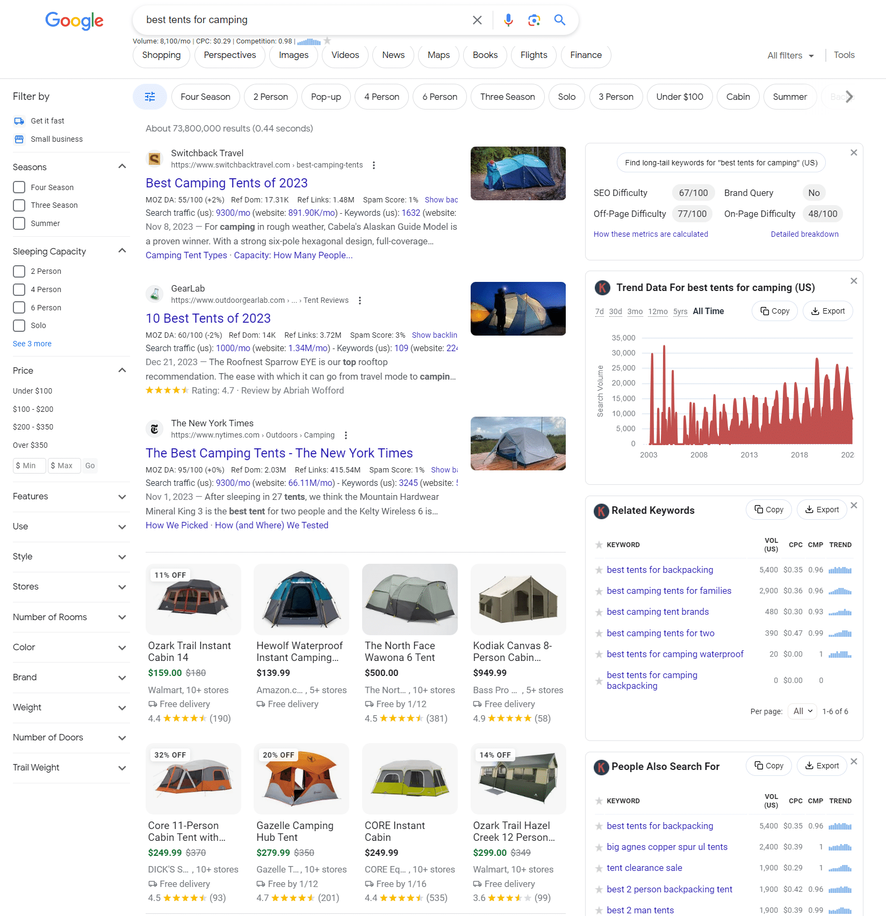Star all keywords in Related Keywords header

pyautogui.click(x=599, y=545)
